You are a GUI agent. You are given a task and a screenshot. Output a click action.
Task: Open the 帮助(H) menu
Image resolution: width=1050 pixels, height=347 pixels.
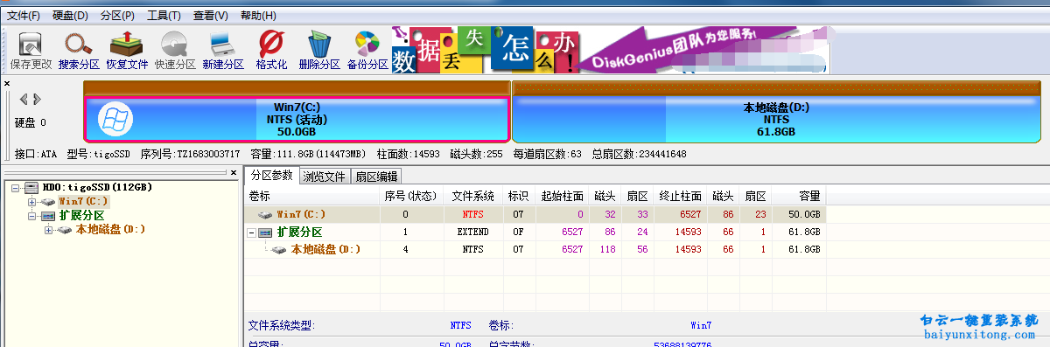[257, 16]
